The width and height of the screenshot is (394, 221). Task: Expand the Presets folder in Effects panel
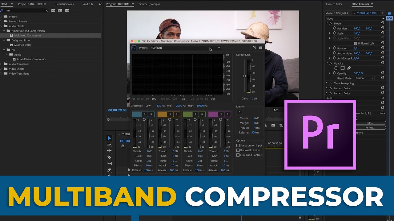point(1,17)
